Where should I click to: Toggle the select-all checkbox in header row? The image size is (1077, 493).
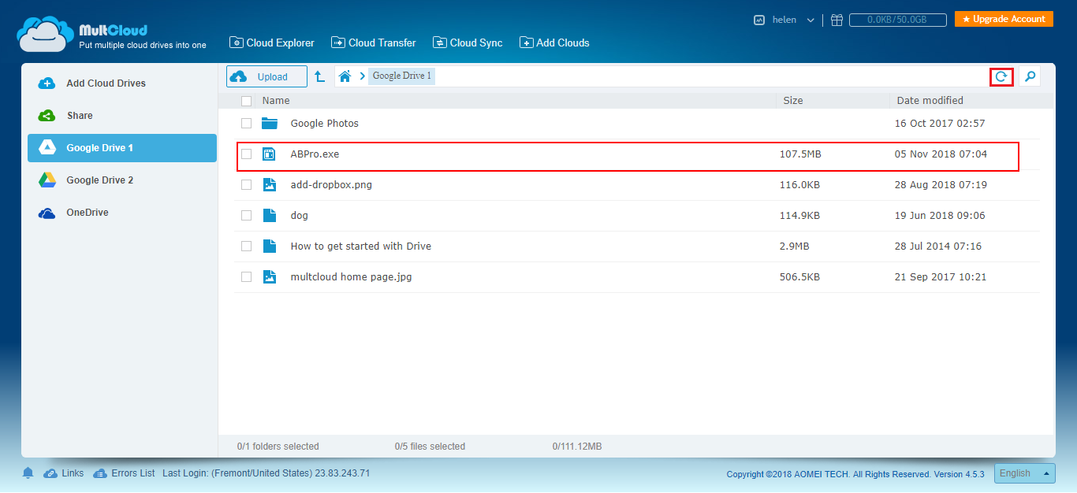point(247,101)
